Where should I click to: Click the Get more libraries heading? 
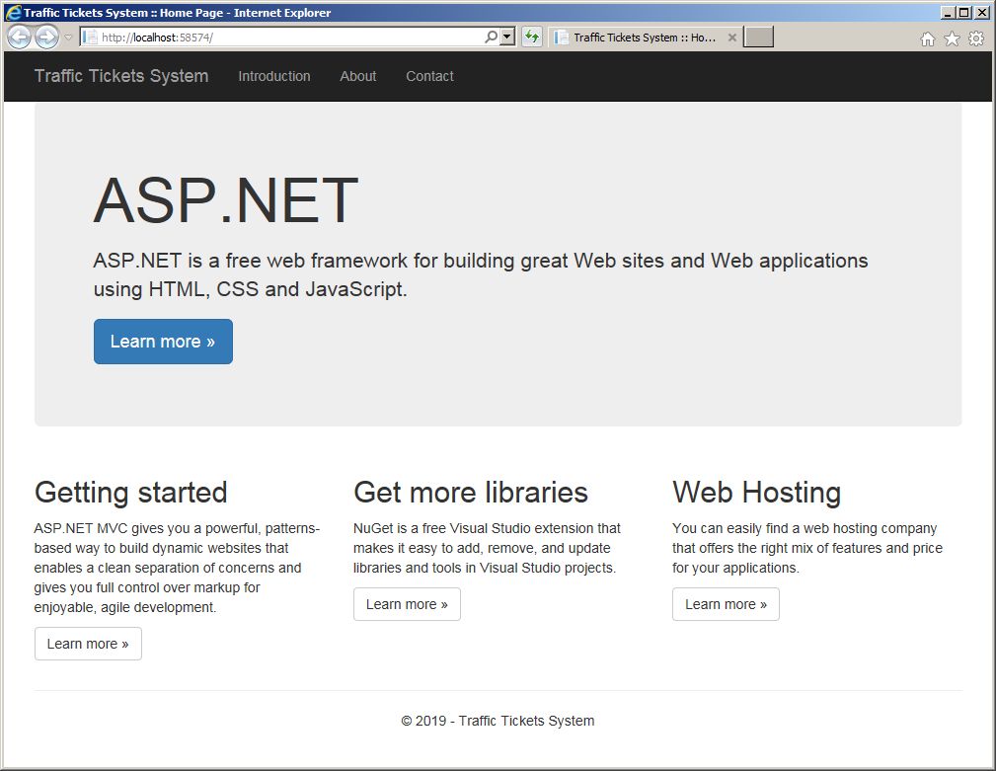point(471,493)
